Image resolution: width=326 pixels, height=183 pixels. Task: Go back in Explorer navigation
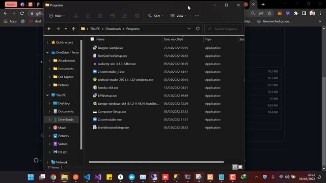49,29
